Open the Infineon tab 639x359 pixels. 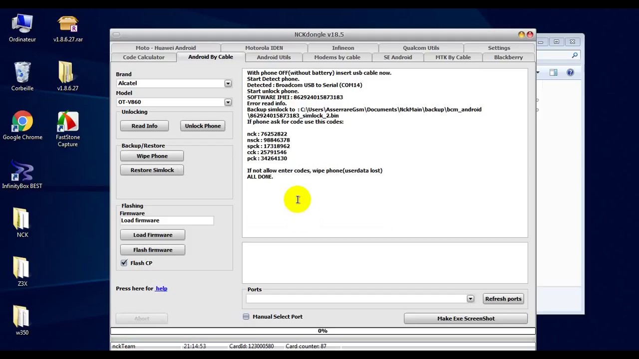pyautogui.click(x=343, y=48)
